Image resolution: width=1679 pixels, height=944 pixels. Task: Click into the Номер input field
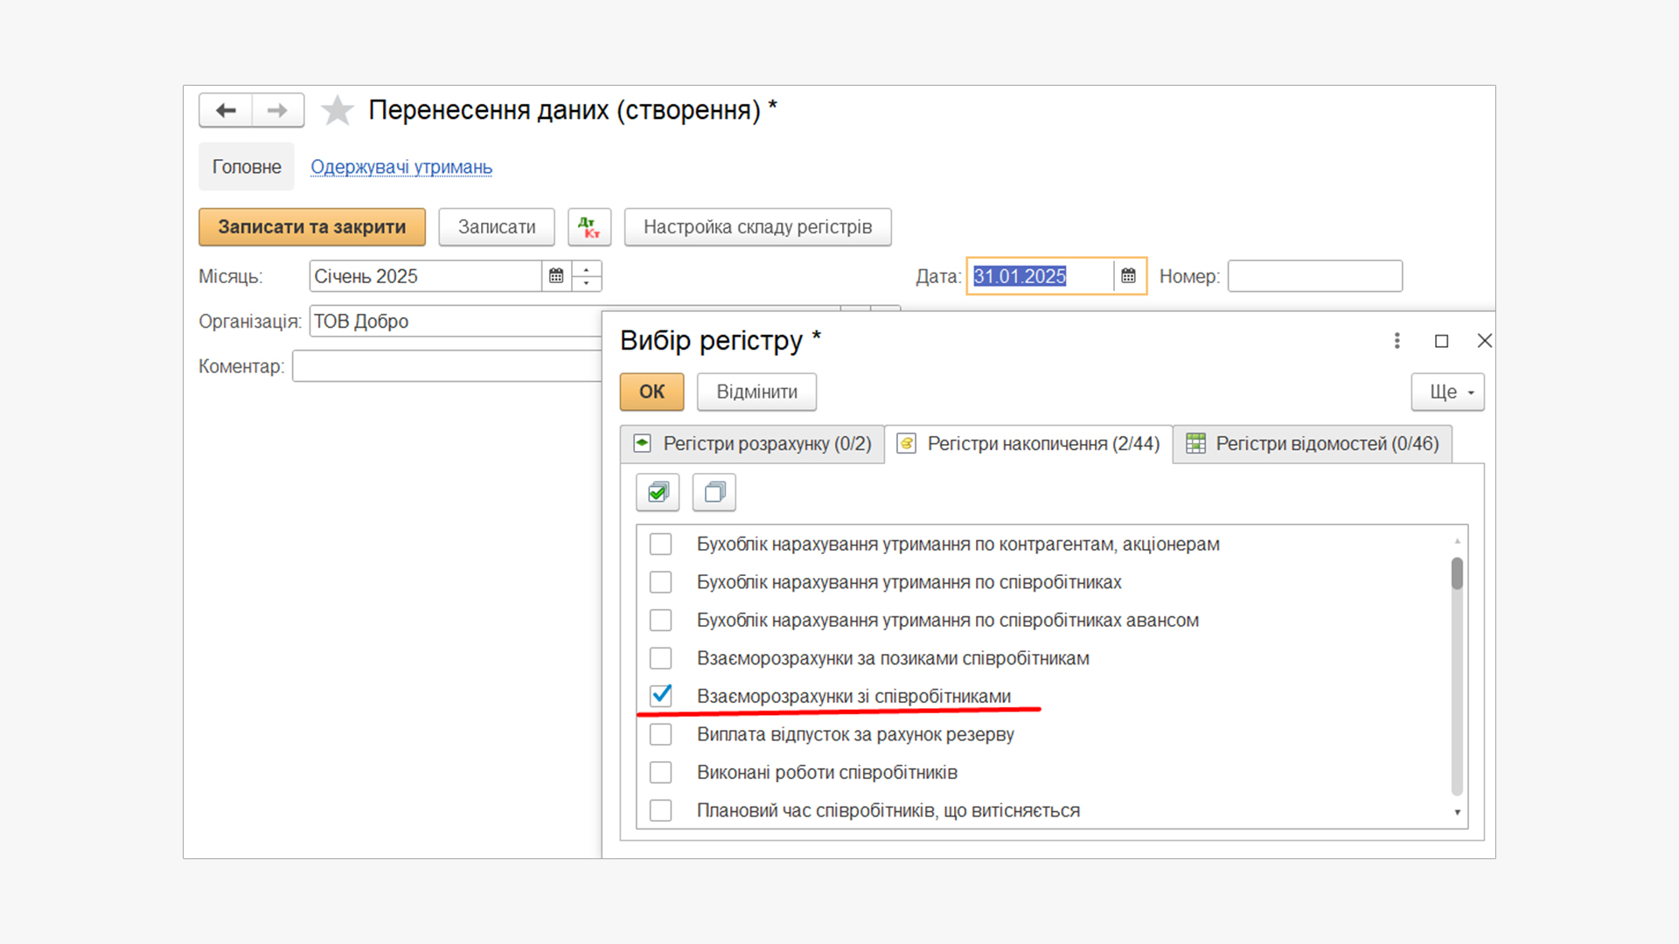(1314, 276)
